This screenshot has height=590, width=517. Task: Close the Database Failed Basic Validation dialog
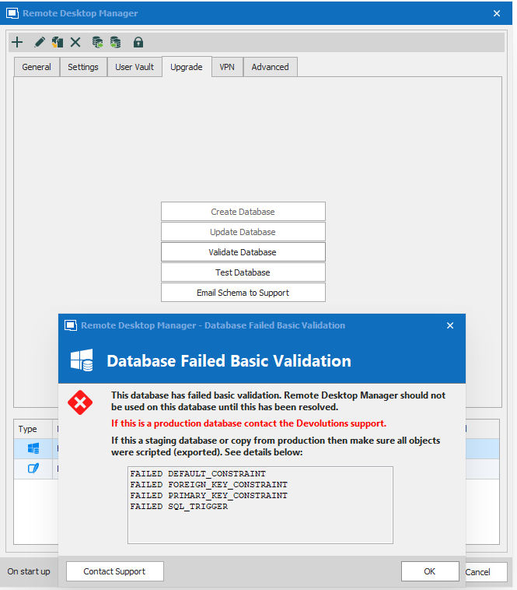tap(450, 325)
